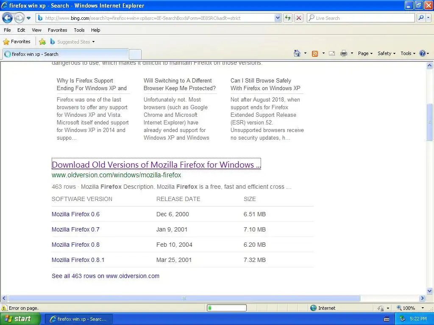Click the firefox win xp taskbar button

click(x=78, y=319)
